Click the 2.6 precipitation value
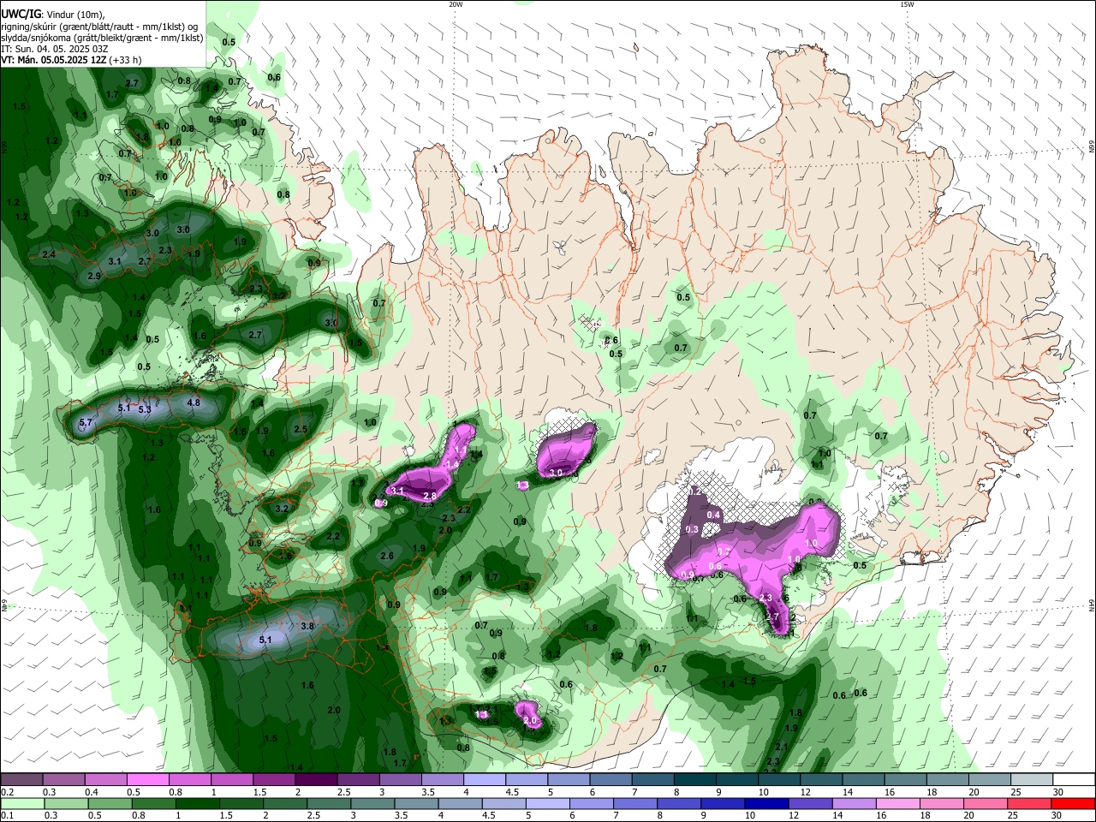The height and width of the screenshot is (822, 1096). coord(387,557)
